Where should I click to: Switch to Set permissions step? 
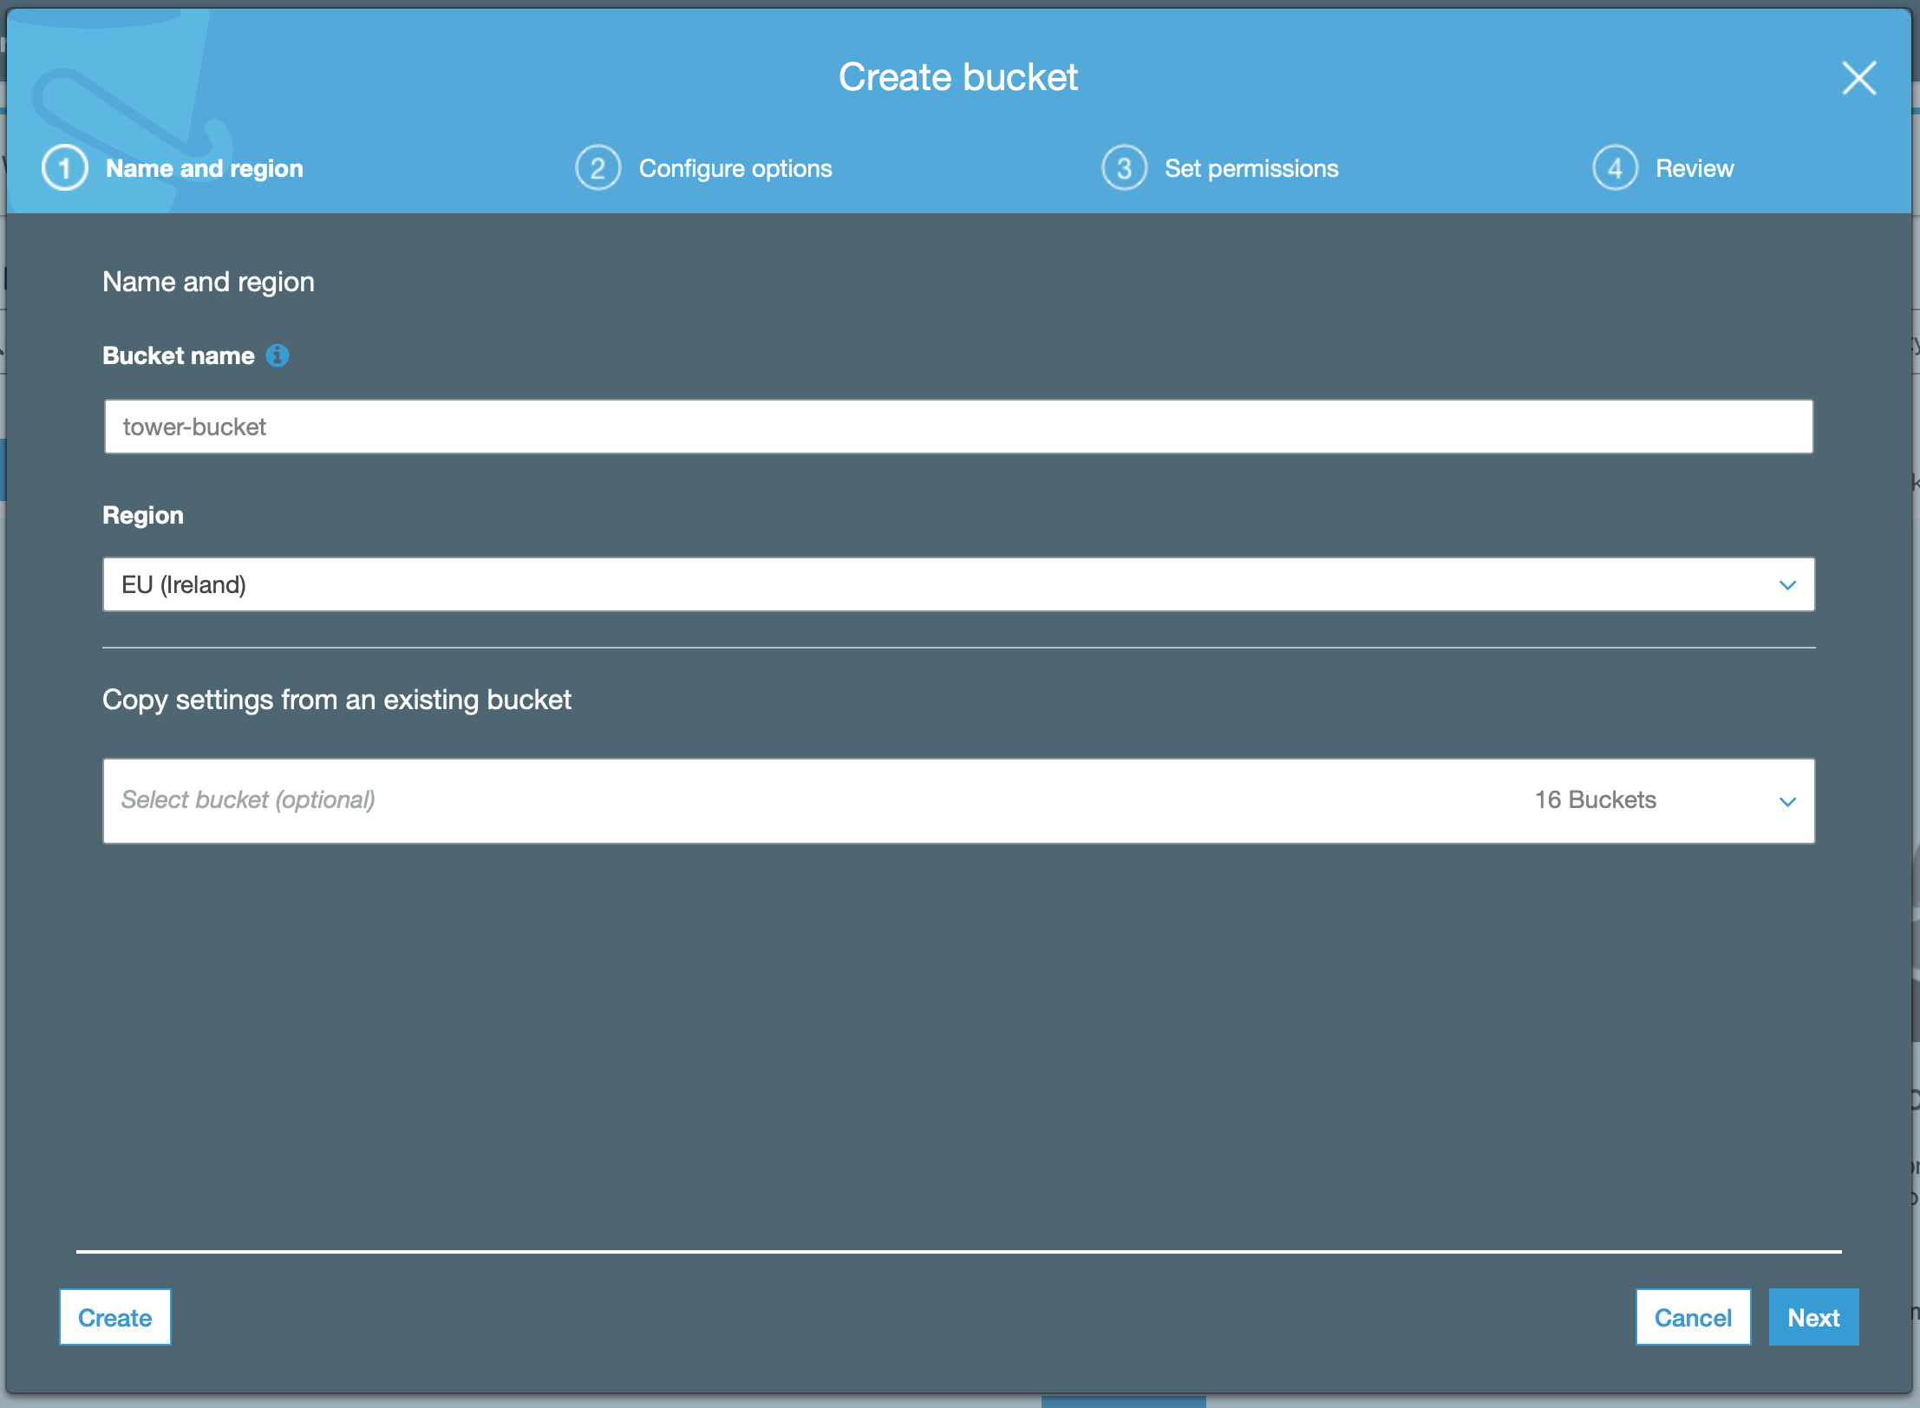[x=1251, y=168]
